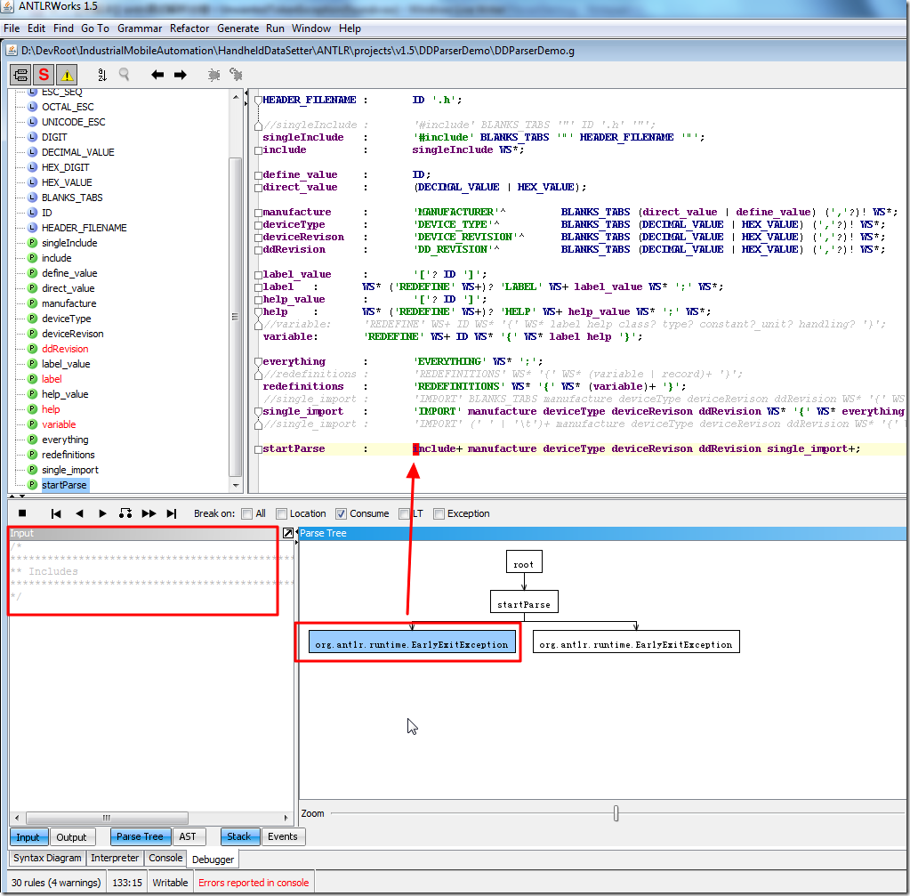This screenshot has width=910, height=896.
Task: Sort rules with the a-z icon
Action: click(x=101, y=75)
